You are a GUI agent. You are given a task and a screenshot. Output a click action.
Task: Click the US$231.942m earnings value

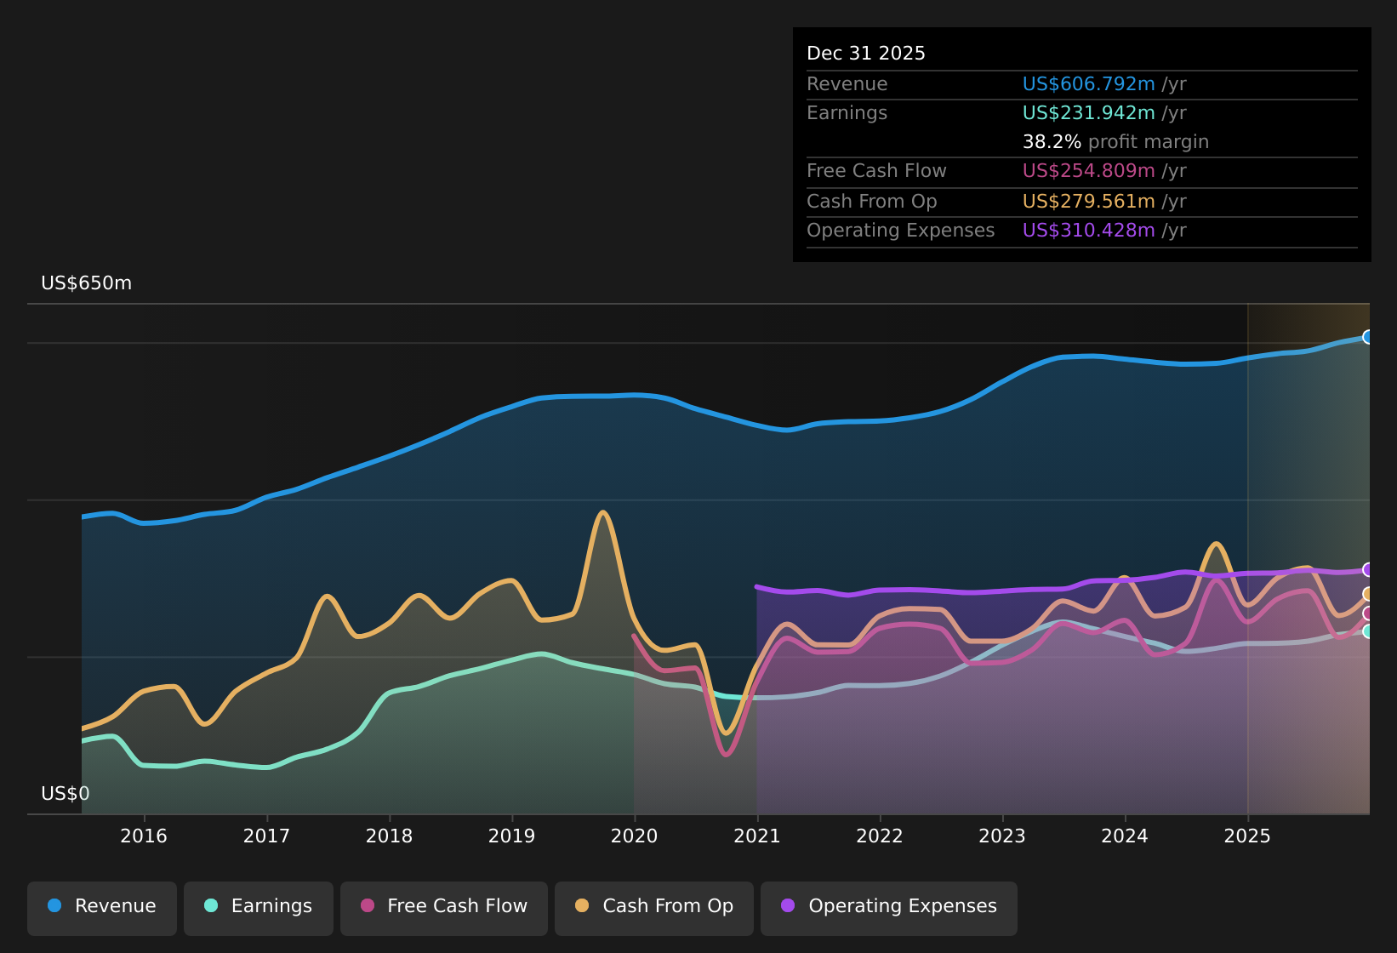point(1088,112)
